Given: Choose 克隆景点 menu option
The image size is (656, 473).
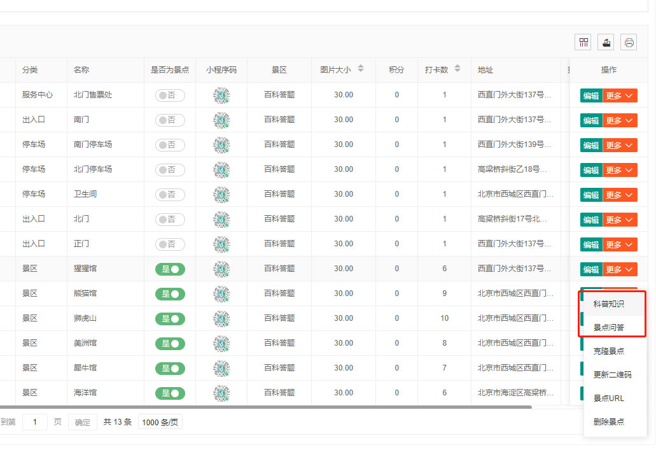Looking at the screenshot, I should click(x=615, y=351).
